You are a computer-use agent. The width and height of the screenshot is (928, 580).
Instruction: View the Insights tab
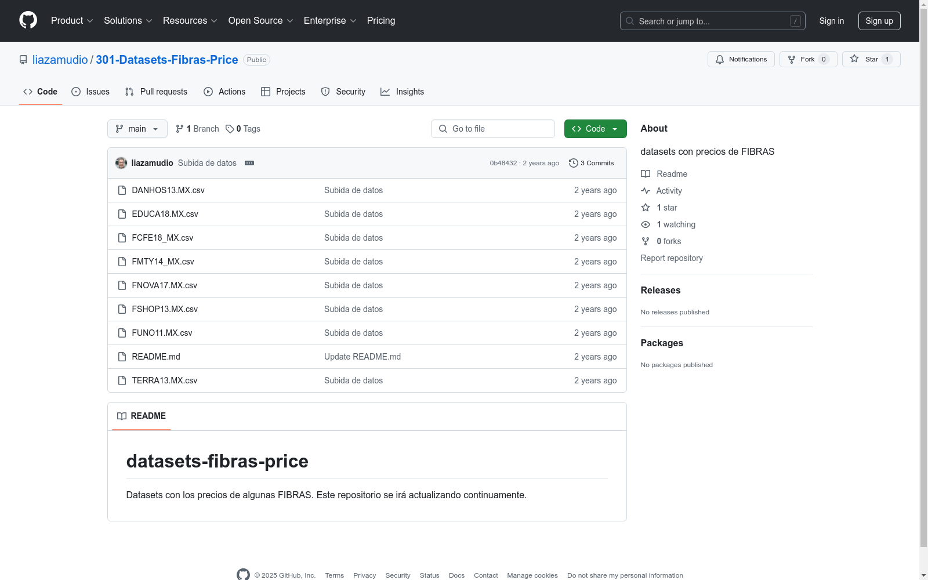[x=403, y=92]
